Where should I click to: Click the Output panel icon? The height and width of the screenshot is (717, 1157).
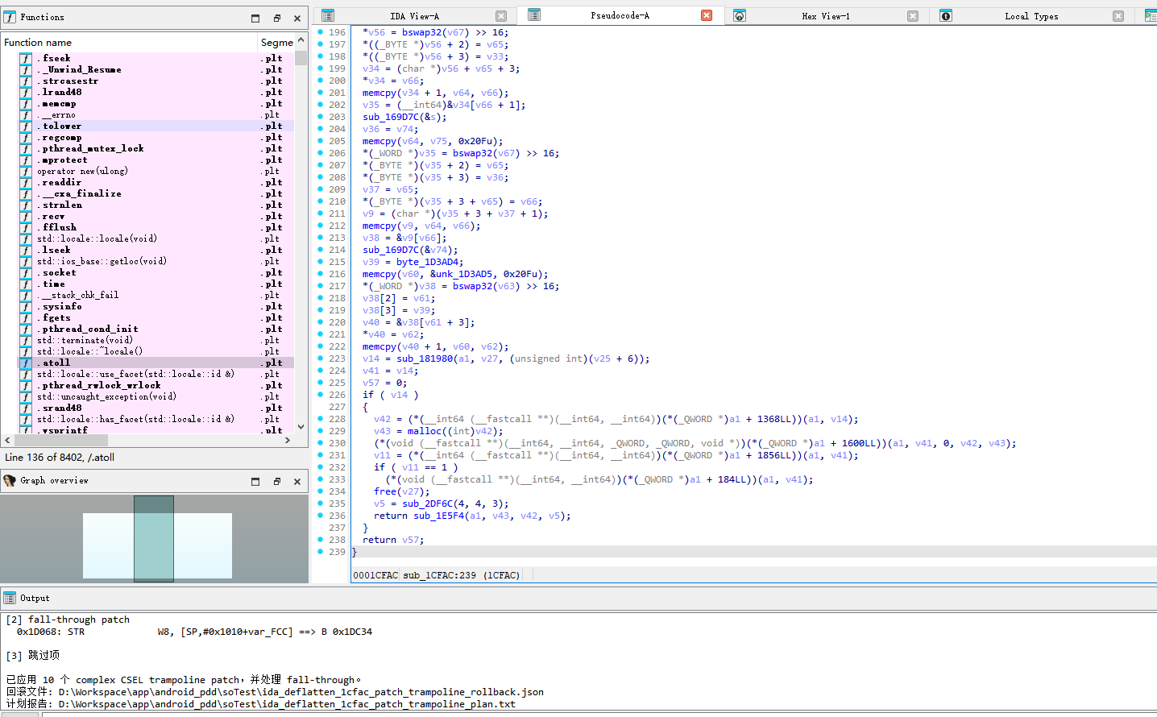10,598
